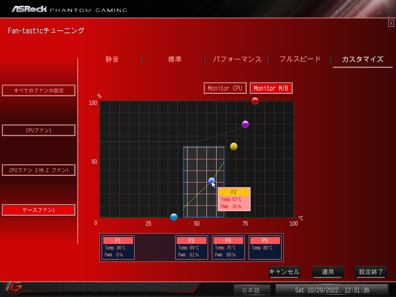Toggle Monitor CPU temperature source
396x297 pixels.
coord(225,89)
